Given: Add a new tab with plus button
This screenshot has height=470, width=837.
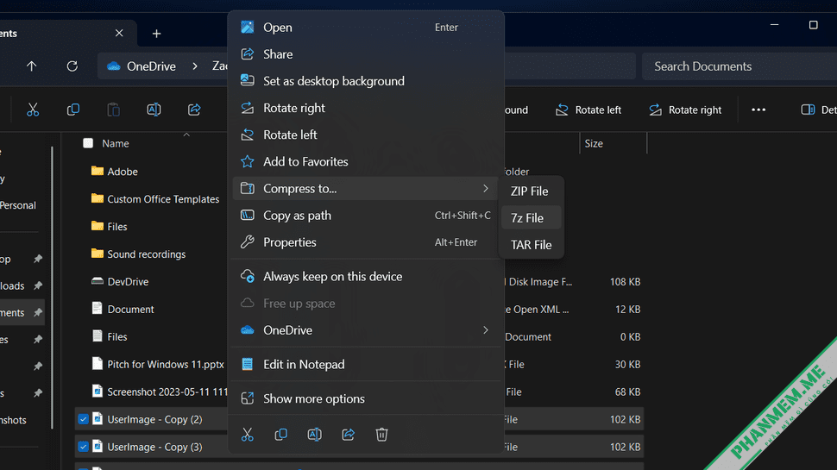Looking at the screenshot, I should point(156,34).
